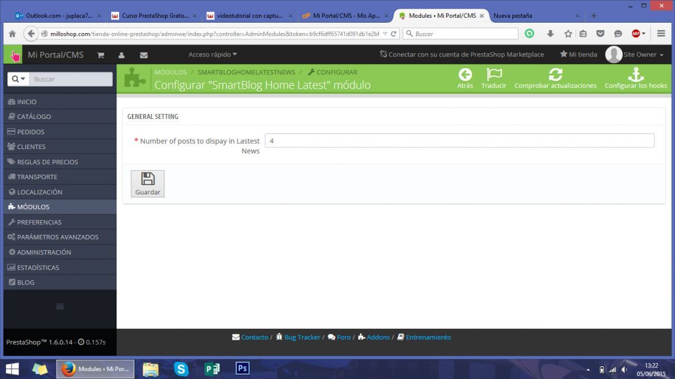
Task: Click Comprobar actualizaciones refresh icon
Action: point(555,75)
